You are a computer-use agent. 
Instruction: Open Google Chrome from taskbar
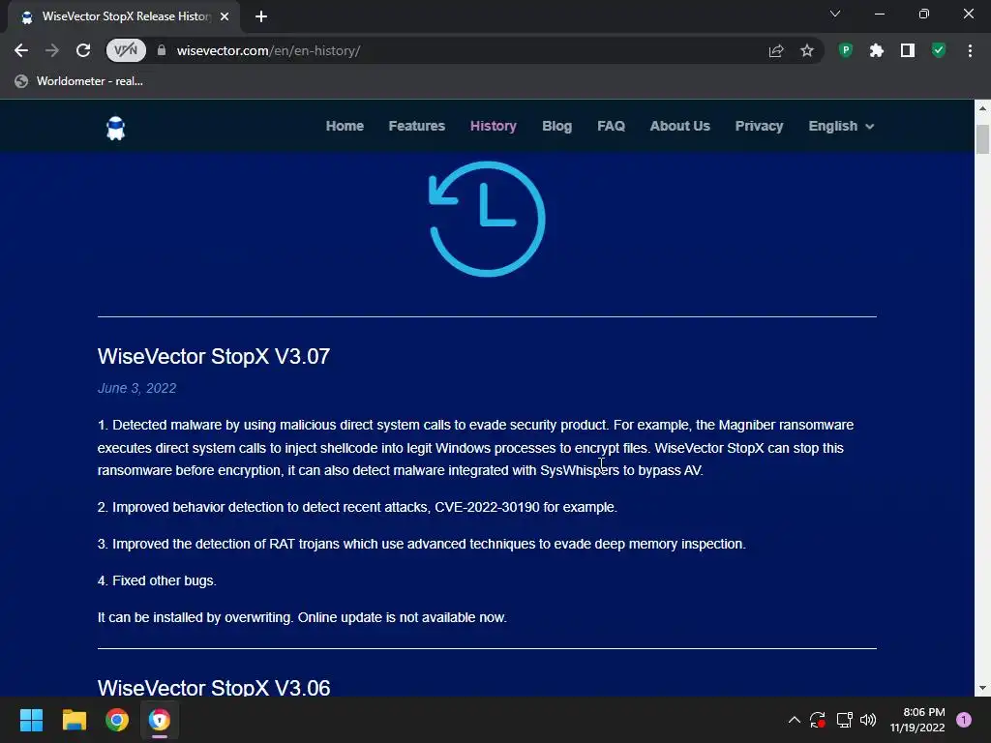117,720
